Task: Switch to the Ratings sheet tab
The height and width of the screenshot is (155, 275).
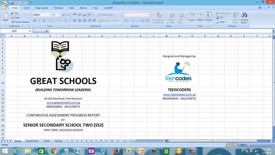Action: click(58, 141)
